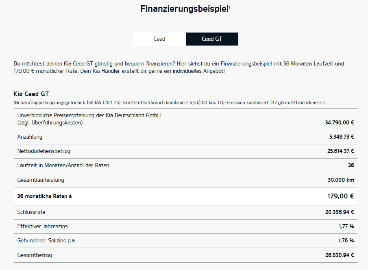Screen dimensions: 368x270
Task: Click the Gesamtbetrag value 26.830,94 €
Action: click(340, 255)
